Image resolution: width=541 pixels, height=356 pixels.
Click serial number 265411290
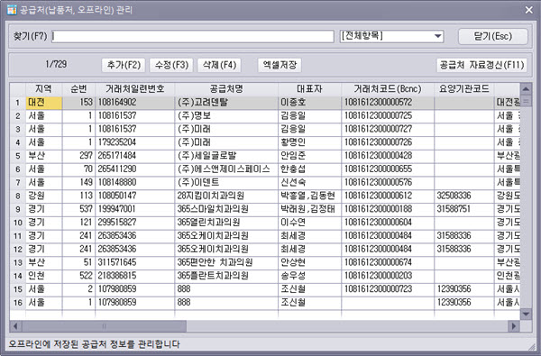click(135, 169)
